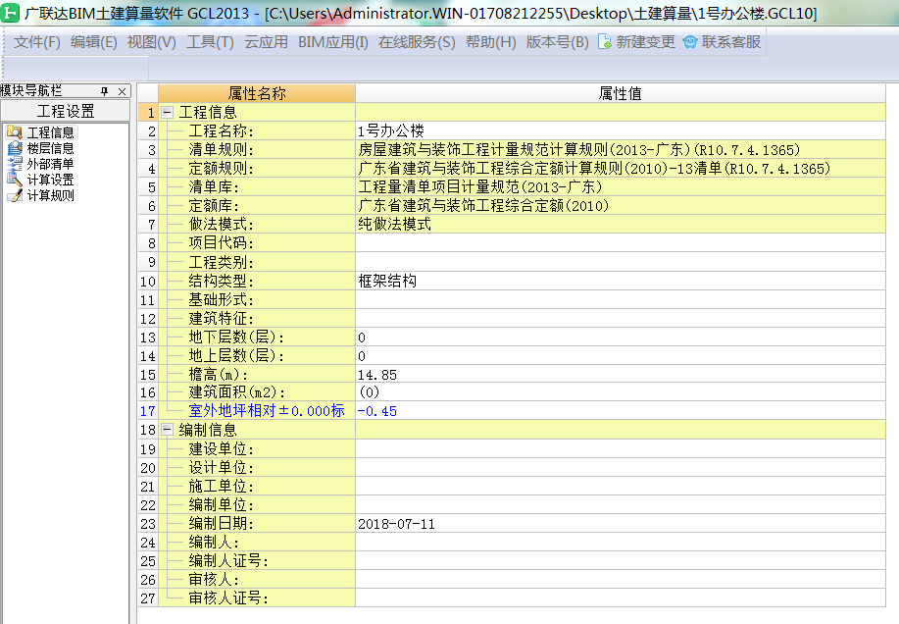Click the 做法模式 value 纯做法模式
899x624 pixels.
pos(621,225)
